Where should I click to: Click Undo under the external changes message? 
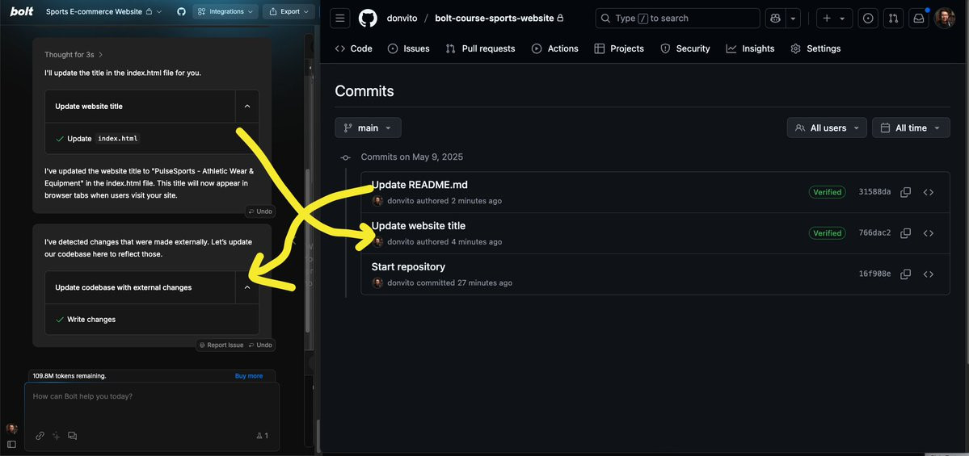pos(260,345)
